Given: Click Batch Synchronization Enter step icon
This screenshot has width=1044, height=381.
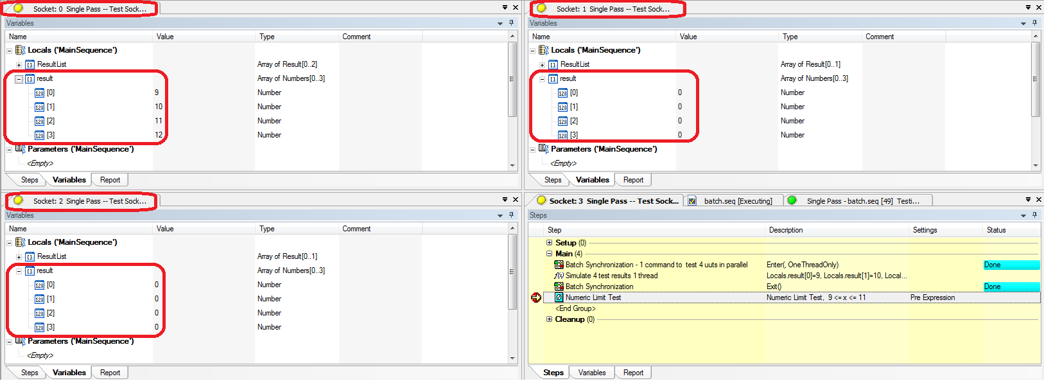Looking at the screenshot, I should click(x=559, y=265).
